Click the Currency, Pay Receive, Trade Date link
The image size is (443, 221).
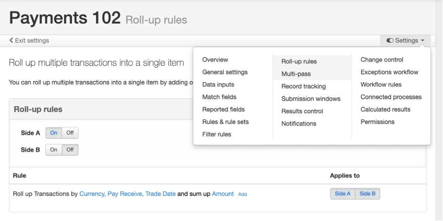pyautogui.click(x=127, y=194)
